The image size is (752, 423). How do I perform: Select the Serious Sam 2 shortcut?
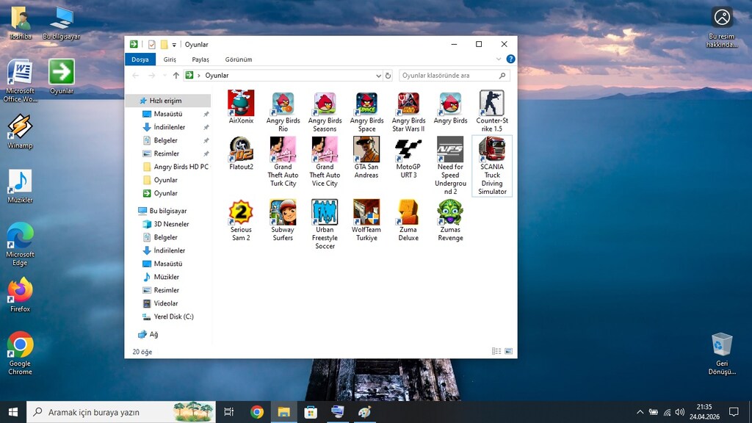pos(241,220)
